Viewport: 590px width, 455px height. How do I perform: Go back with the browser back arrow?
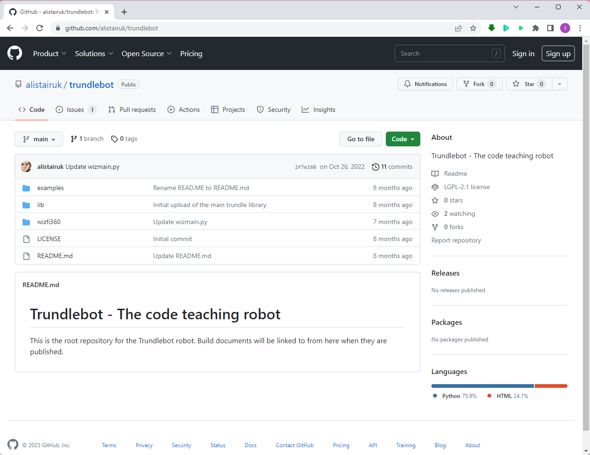[x=10, y=28]
